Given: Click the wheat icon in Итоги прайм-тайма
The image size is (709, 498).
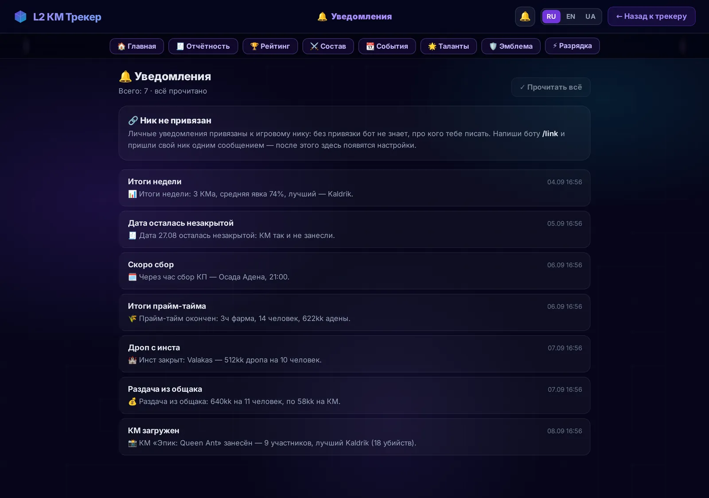Looking at the screenshot, I should click(132, 319).
